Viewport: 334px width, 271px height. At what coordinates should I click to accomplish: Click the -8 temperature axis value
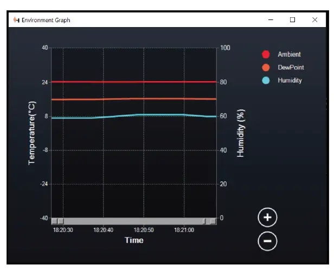click(45, 150)
